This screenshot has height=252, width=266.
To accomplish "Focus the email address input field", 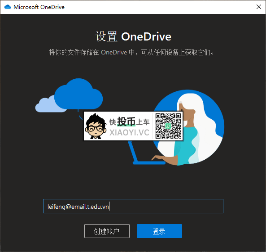I will [x=133, y=206].
